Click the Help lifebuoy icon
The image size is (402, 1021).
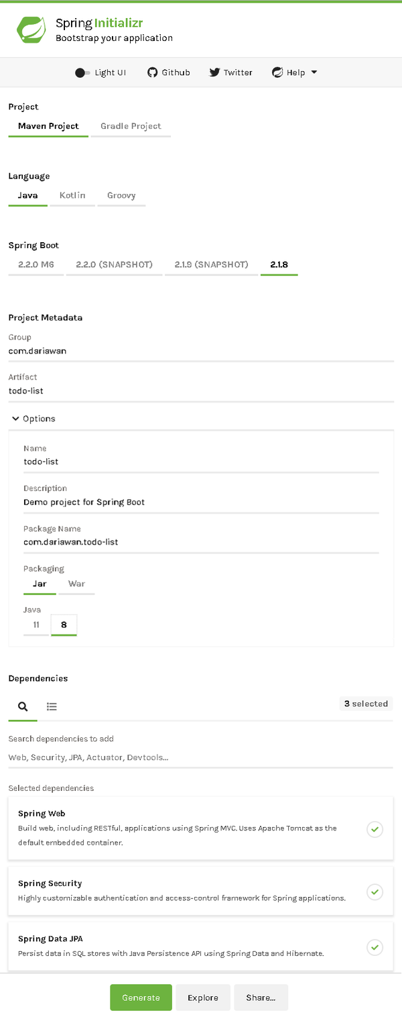point(277,72)
